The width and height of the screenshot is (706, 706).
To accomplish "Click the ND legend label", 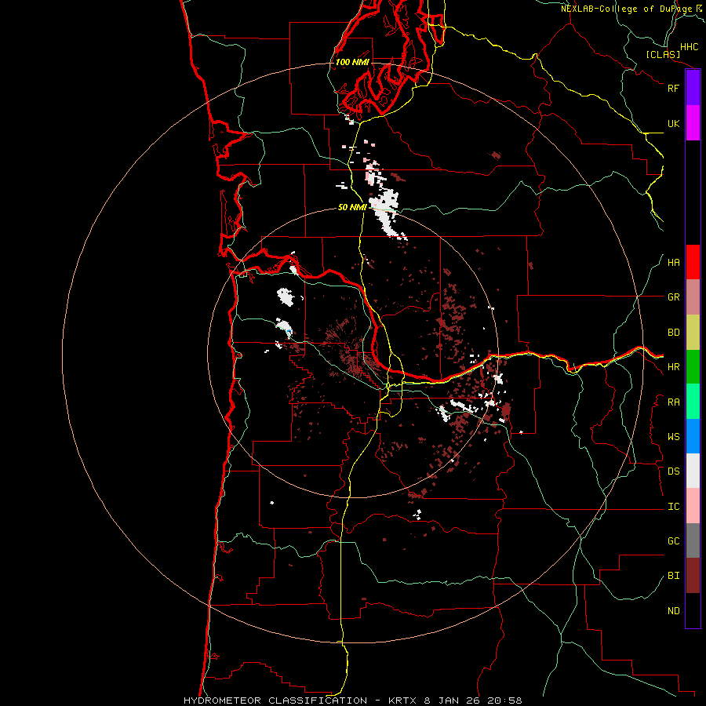I will [x=673, y=611].
